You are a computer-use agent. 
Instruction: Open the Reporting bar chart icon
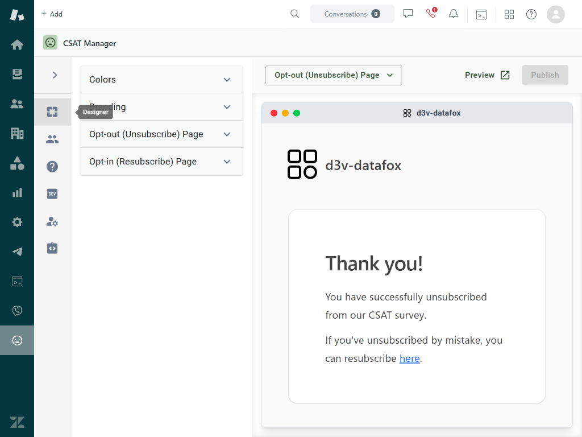tap(17, 192)
